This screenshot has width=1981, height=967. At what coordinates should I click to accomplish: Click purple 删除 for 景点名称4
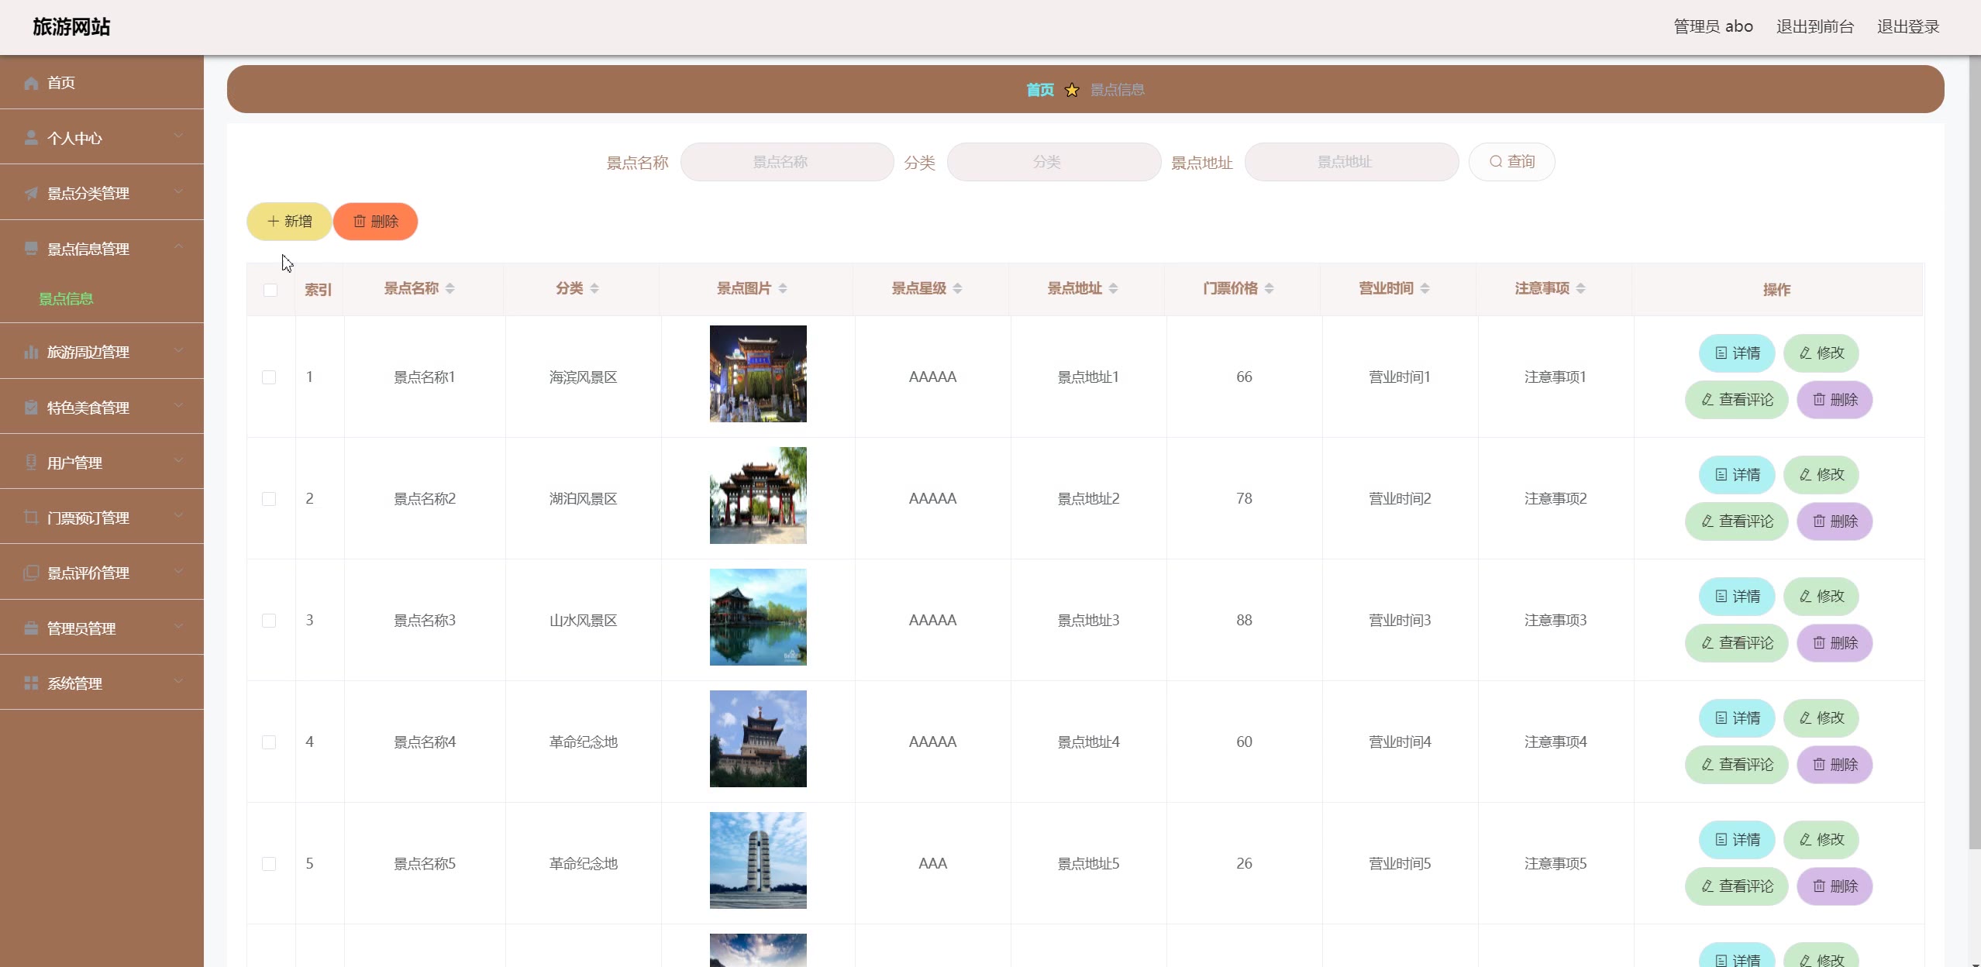pos(1835,765)
